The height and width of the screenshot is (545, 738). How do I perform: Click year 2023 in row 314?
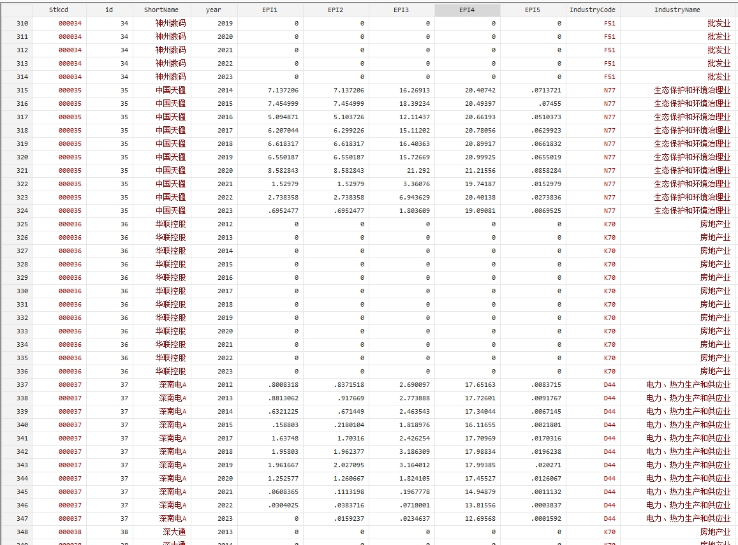click(225, 76)
